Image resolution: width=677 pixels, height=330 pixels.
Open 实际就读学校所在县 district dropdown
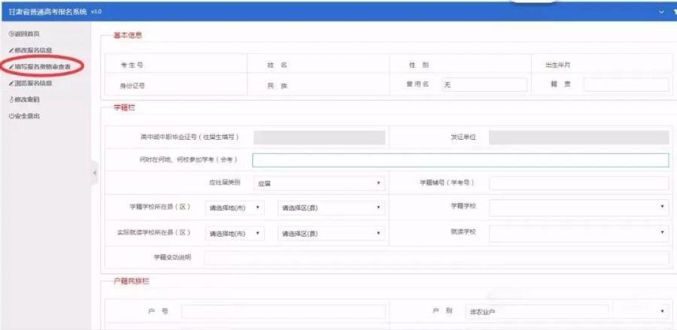pyautogui.click(x=331, y=233)
